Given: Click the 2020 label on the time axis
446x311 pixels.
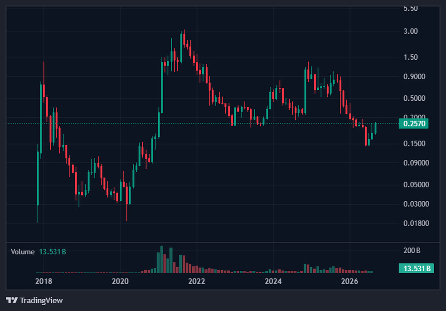Looking at the screenshot, I should [x=120, y=281].
